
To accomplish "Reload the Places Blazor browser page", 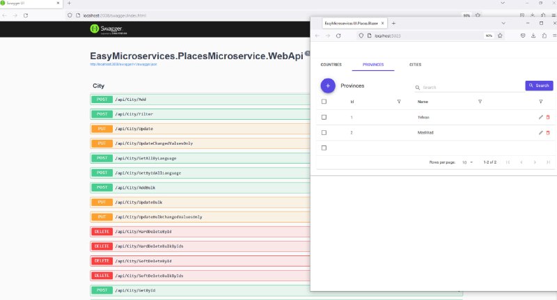I will [338, 36].
